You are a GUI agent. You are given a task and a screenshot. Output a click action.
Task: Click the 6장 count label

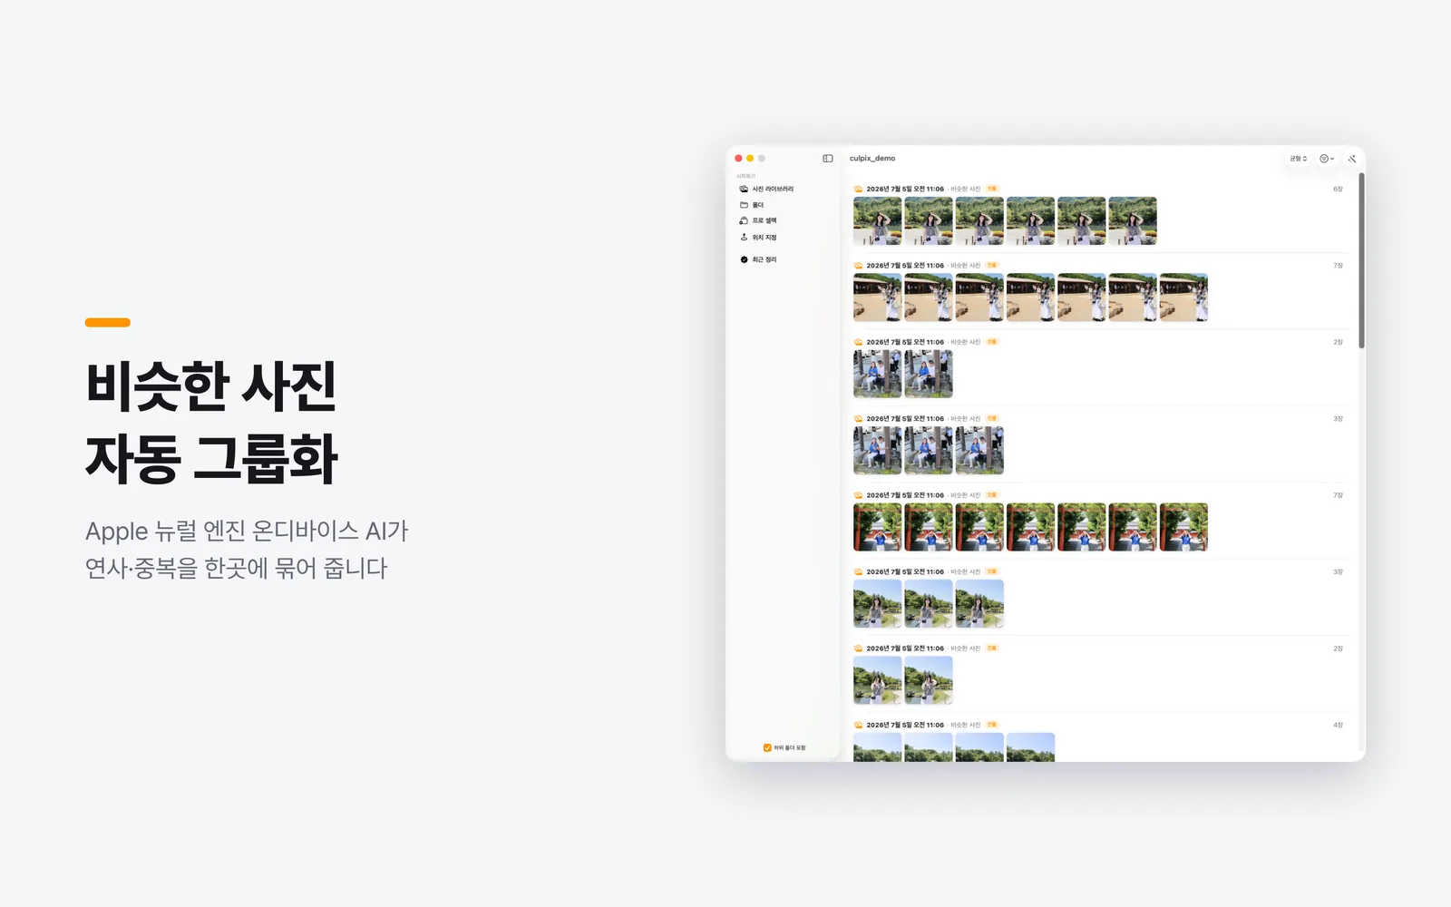(x=1338, y=190)
